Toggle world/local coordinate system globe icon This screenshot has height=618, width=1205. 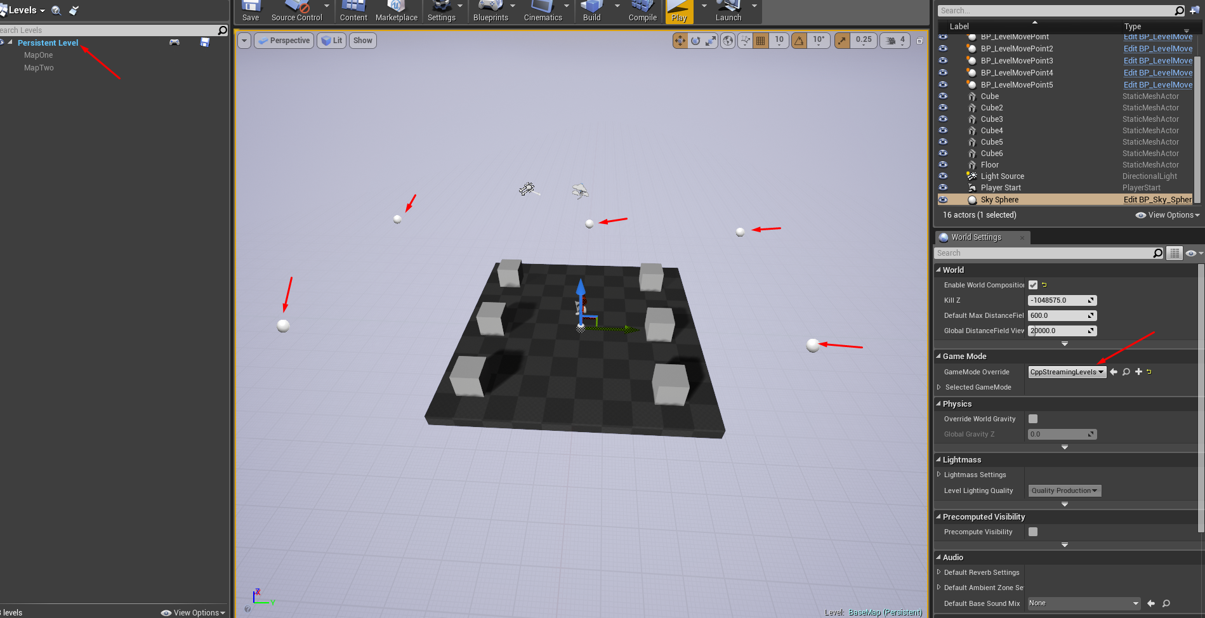tap(728, 41)
